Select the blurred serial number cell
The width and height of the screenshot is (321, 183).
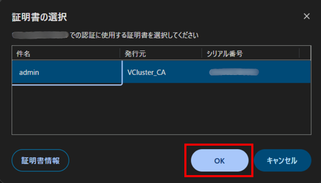(234, 72)
